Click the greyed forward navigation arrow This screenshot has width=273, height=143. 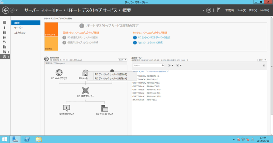[x=12, y=10]
